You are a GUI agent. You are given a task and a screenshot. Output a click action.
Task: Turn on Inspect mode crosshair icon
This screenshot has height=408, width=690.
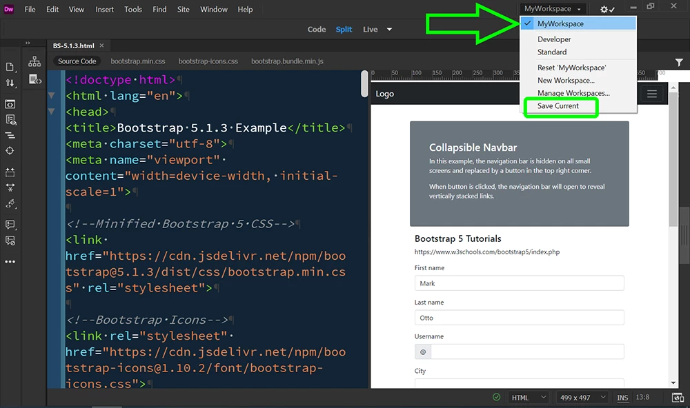(10, 151)
